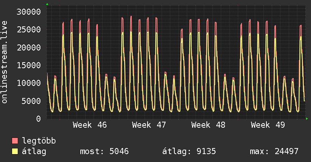Click the Week 46 axis label
This screenshot has width=311, height=162.
pos(90,125)
